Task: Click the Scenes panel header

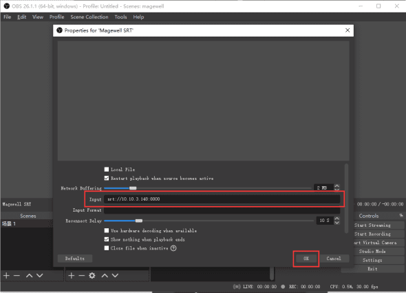Action: [x=28, y=216]
